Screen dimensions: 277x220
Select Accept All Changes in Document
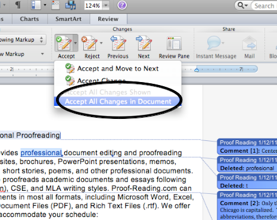(x=118, y=102)
